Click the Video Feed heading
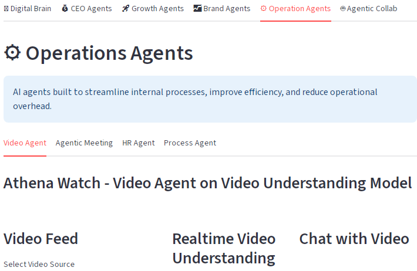The image size is (417, 271). click(x=41, y=239)
